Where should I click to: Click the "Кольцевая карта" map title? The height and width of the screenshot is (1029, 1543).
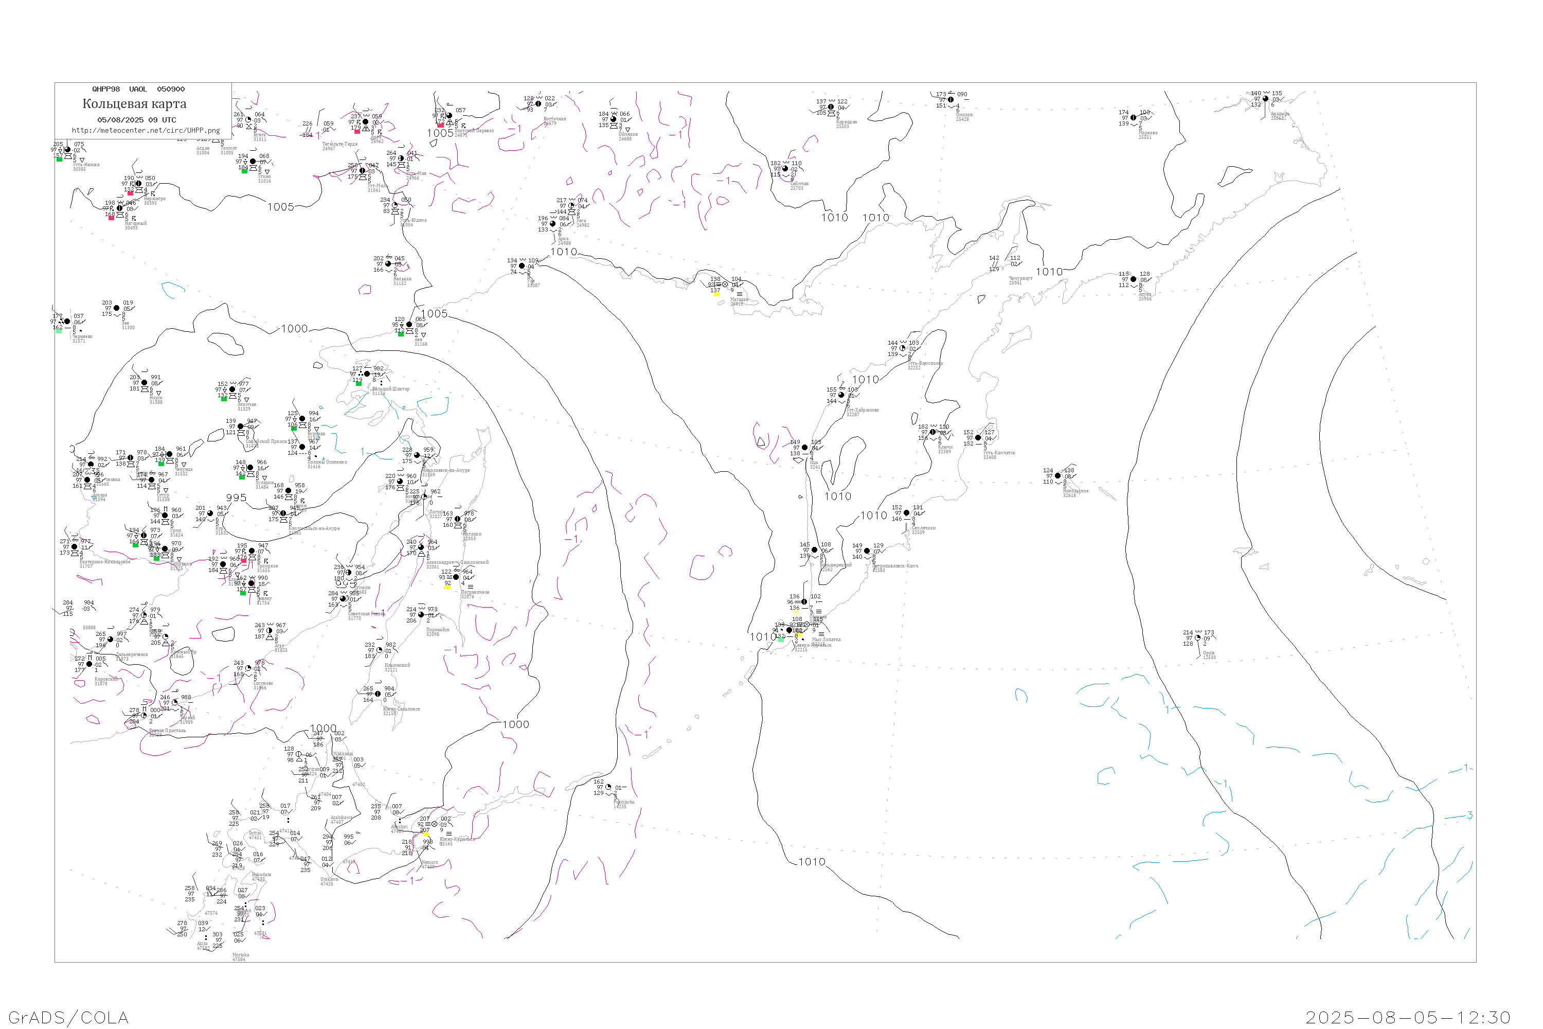tap(134, 104)
